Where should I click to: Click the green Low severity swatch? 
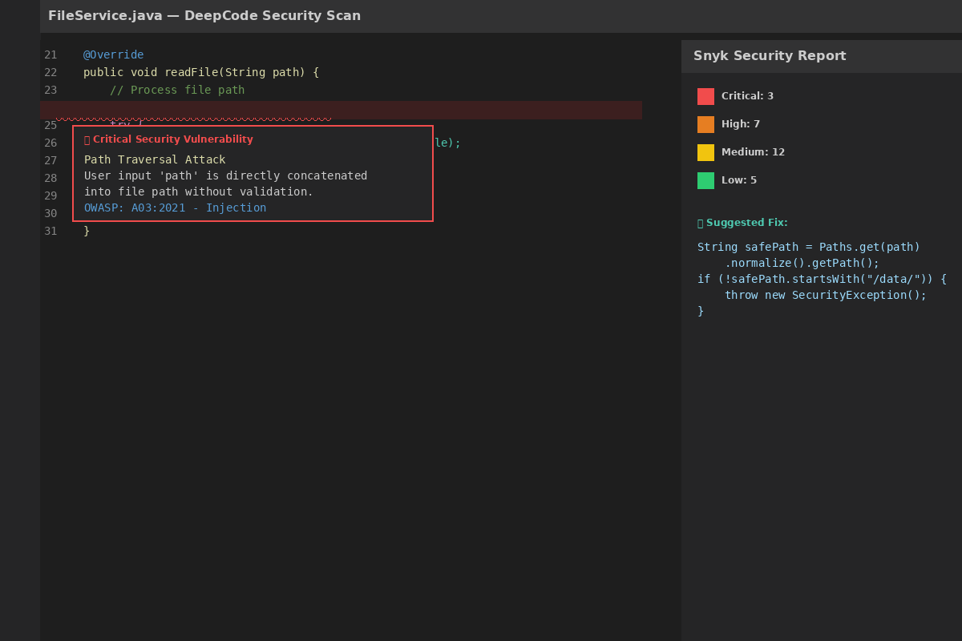(705, 180)
